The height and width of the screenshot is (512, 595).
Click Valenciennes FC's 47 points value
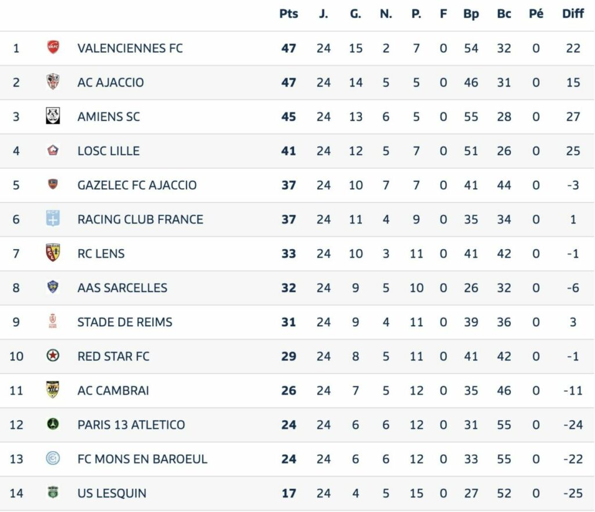(x=289, y=48)
